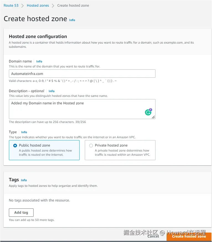Click the orange Create hosted zone button

point(189,236)
